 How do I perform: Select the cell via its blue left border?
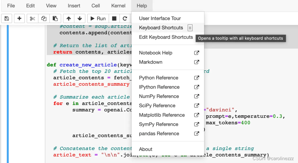pos(8,94)
